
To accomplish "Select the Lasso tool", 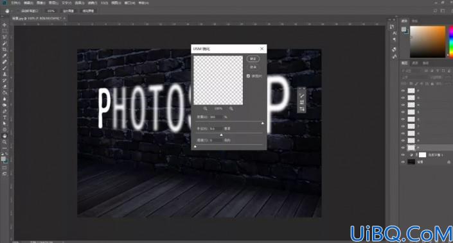I will 4,37.
